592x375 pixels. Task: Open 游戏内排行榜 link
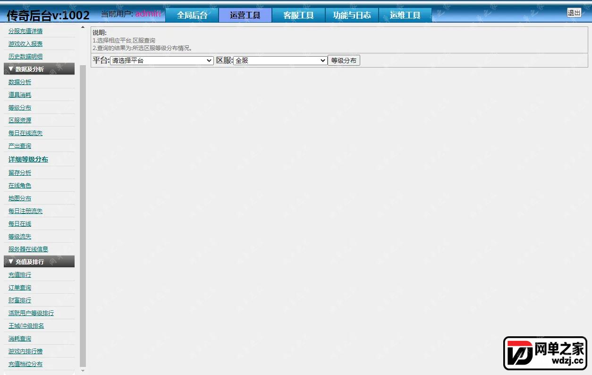click(x=25, y=351)
